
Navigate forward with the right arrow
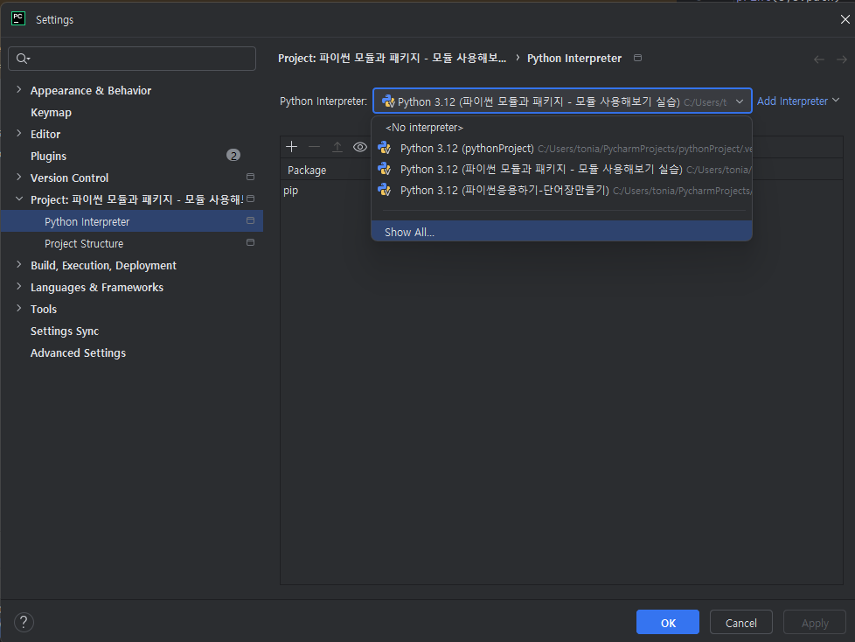(842, 59)
